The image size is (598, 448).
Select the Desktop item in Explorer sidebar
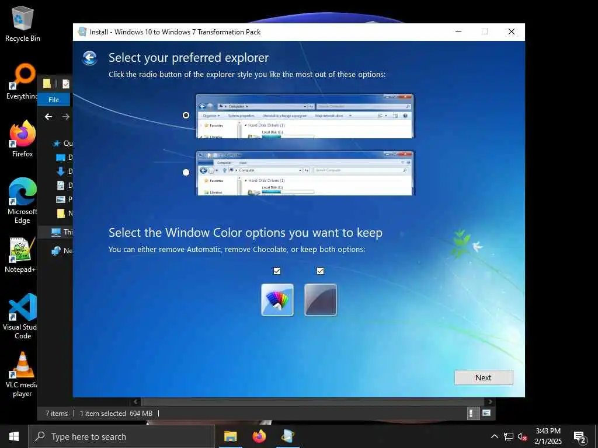click(x=64, y=157)
